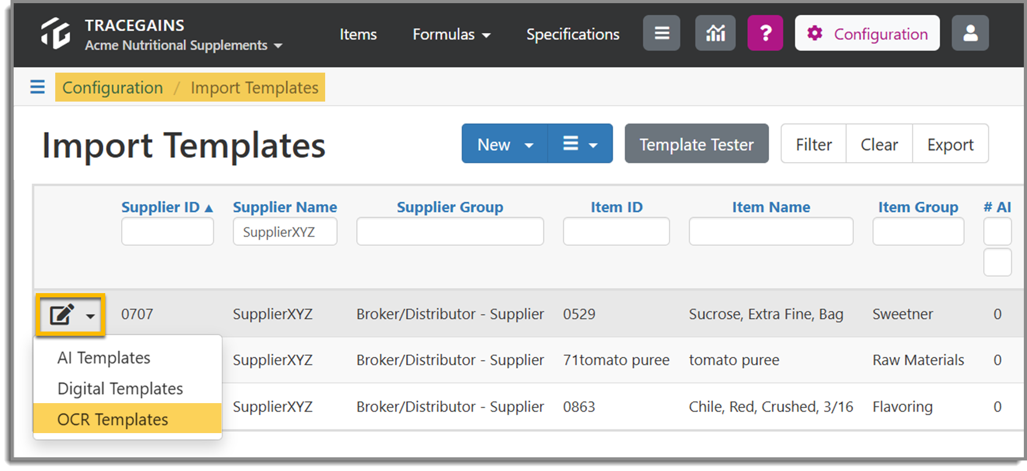Sort by Item ID column header
This screenshot has width=1027, height=471.
(x=617, y=207)
